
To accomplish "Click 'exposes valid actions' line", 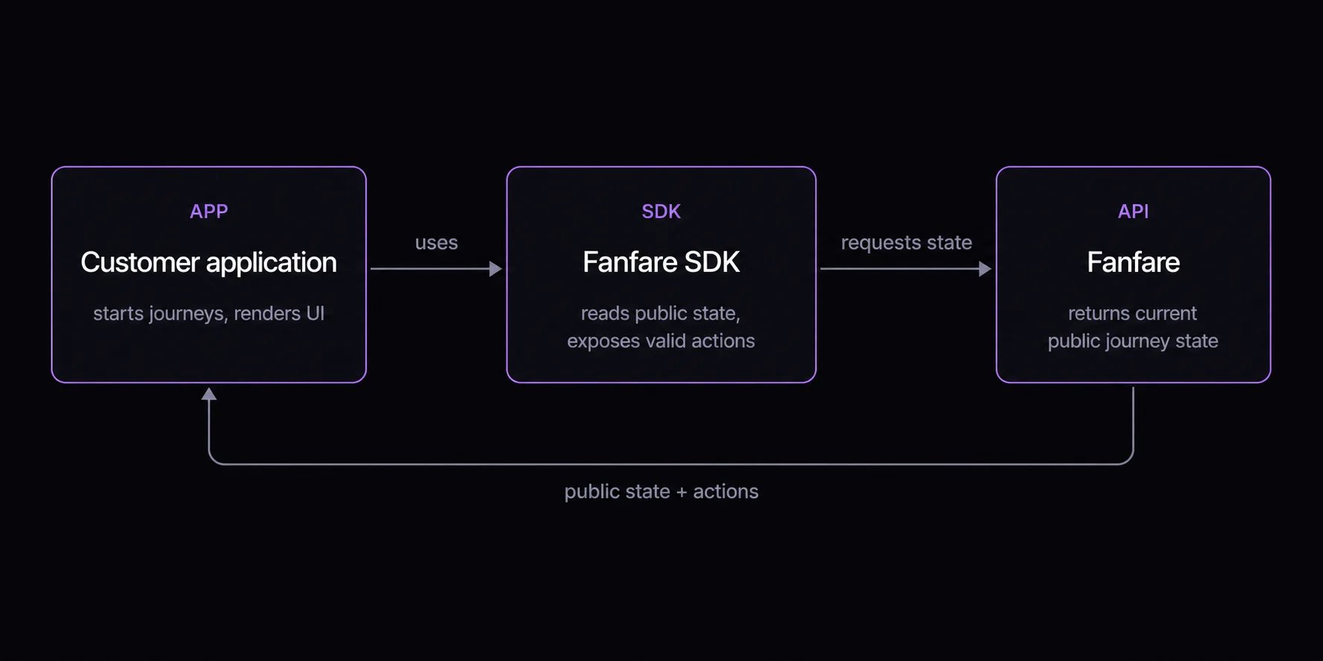I will point(661,341).
